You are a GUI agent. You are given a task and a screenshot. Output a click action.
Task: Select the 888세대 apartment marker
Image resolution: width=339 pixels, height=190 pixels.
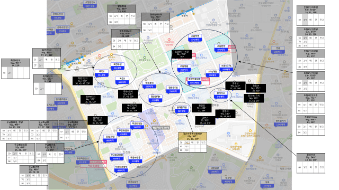110,138
